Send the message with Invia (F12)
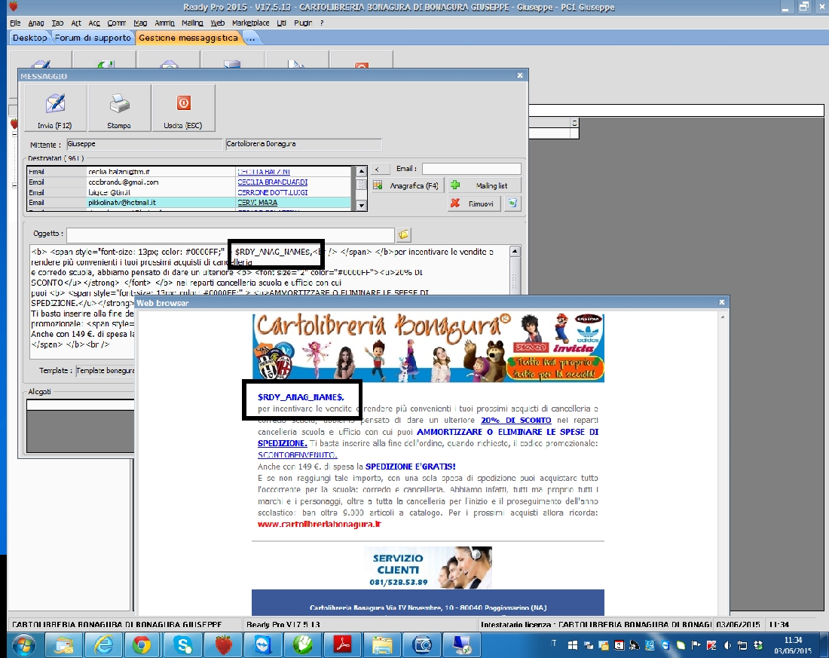This screenshot has width=829, height=658. tap(55, 109)
